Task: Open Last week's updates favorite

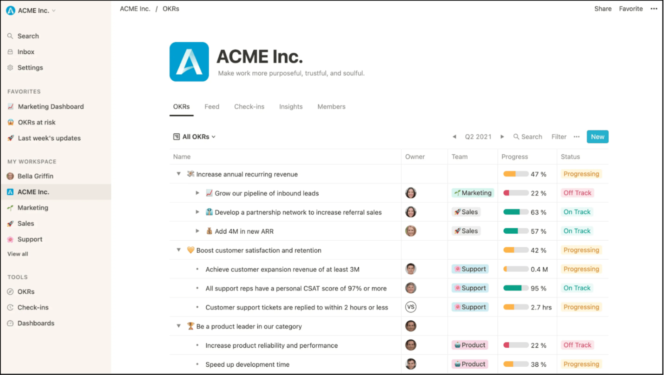Action: click(49, 138)
